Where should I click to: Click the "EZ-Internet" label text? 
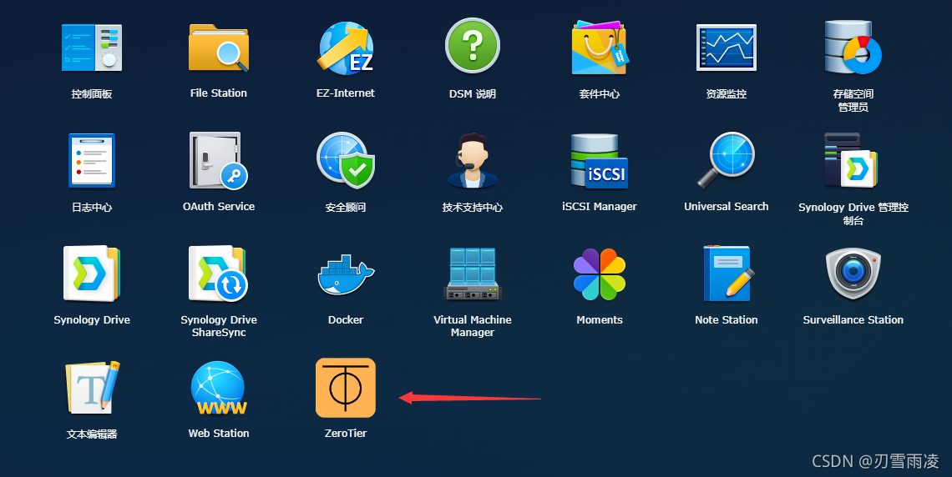pyautogui.click(x=346, y=93)
